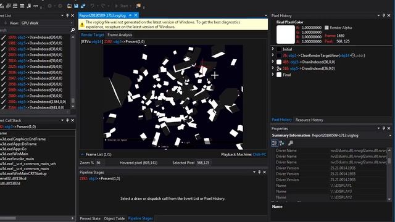Switch to the Render Target tab
Viewport: 395px width, 222px height.
[92, 35]
